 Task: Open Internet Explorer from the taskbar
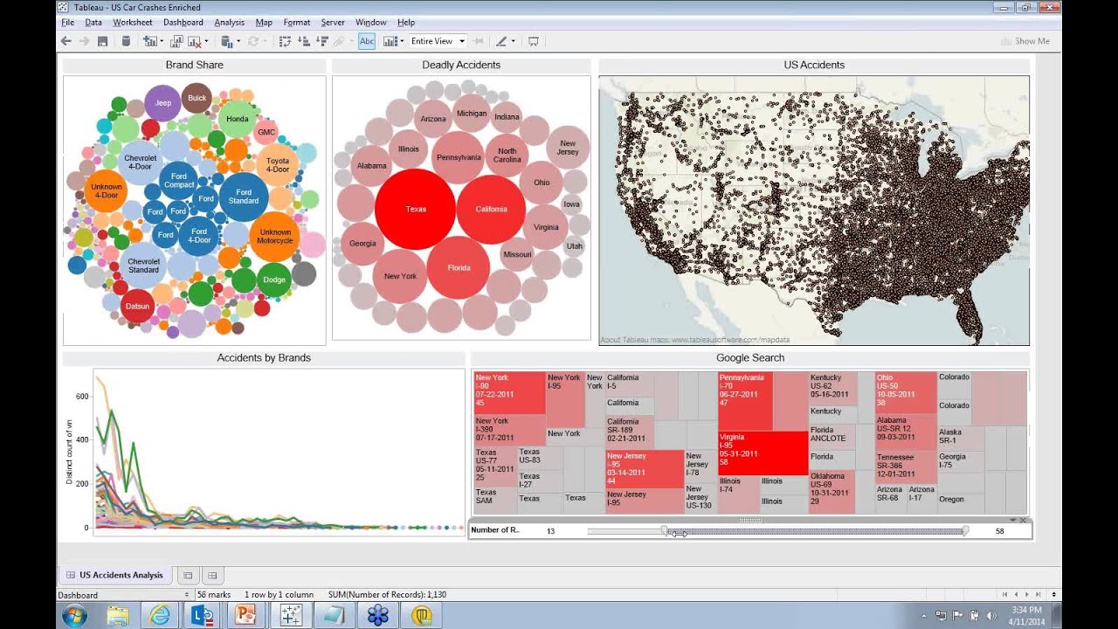point(160,615)
